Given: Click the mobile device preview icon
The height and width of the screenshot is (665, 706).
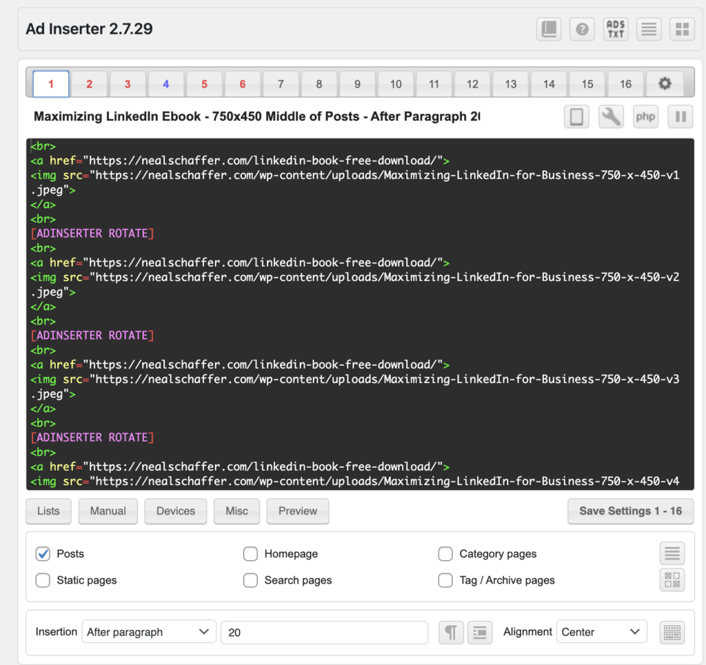Looking at the screenshot, I should (576, 117).
